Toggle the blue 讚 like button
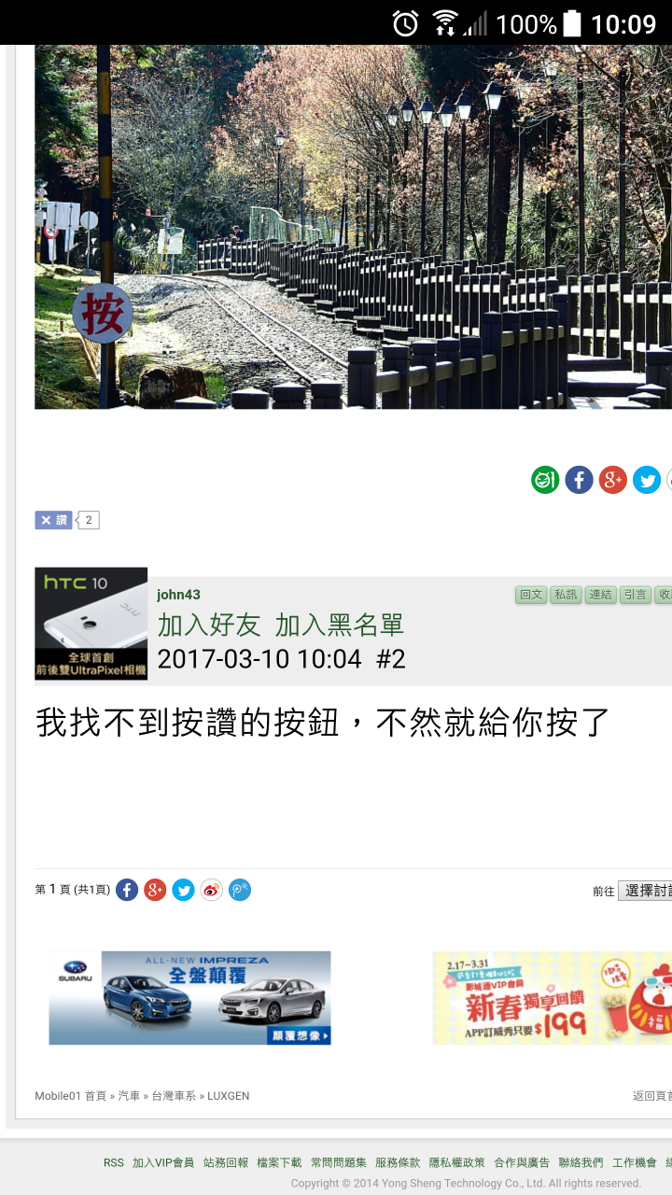Viewport: 672px width, 1195px height. 53,520
